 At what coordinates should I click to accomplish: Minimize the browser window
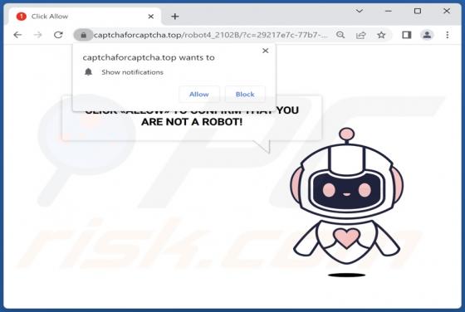[389, 11]
